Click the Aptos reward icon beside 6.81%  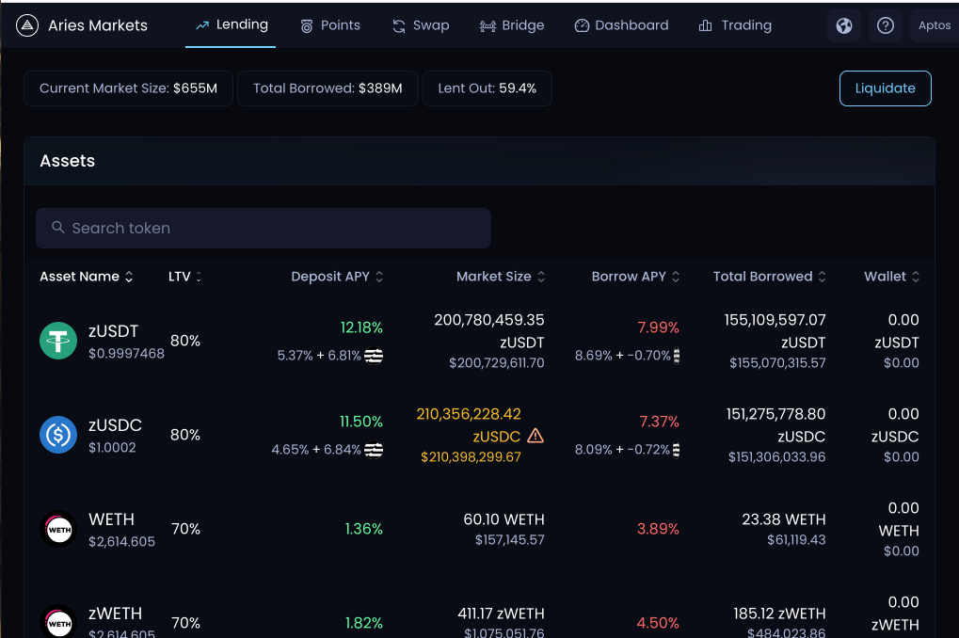coord(374,356)
